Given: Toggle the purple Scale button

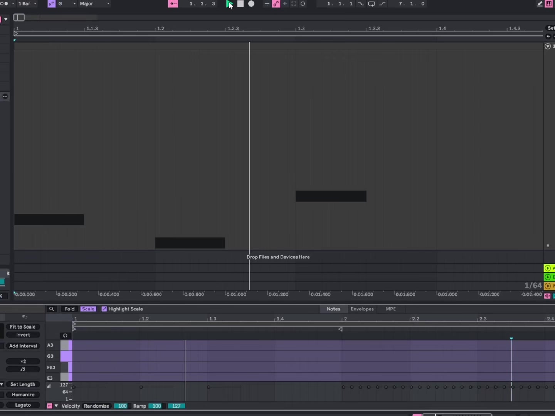Looking at the screenshot, I should click(88, 309).
